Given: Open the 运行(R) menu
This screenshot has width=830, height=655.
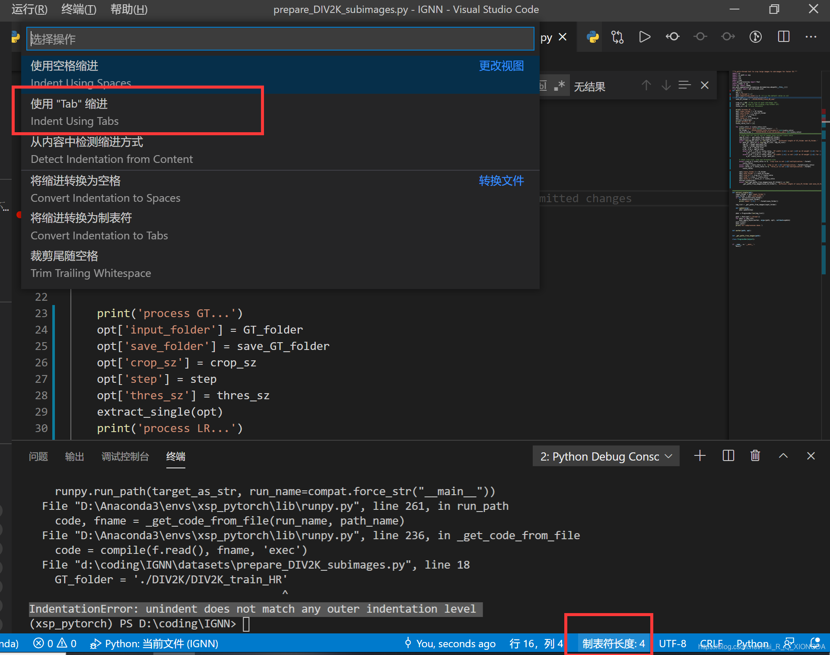Looking at the screenshot, I should pyautogui.click(x=29, y=9).
